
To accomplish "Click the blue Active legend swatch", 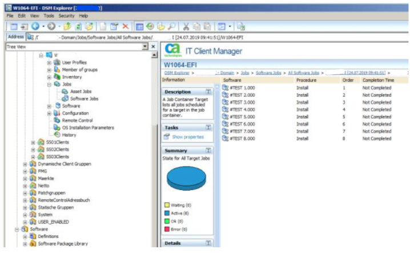I will coord(166,211).
